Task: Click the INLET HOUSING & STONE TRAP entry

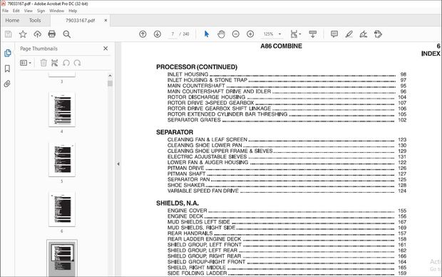Action: tap(287, 80)
